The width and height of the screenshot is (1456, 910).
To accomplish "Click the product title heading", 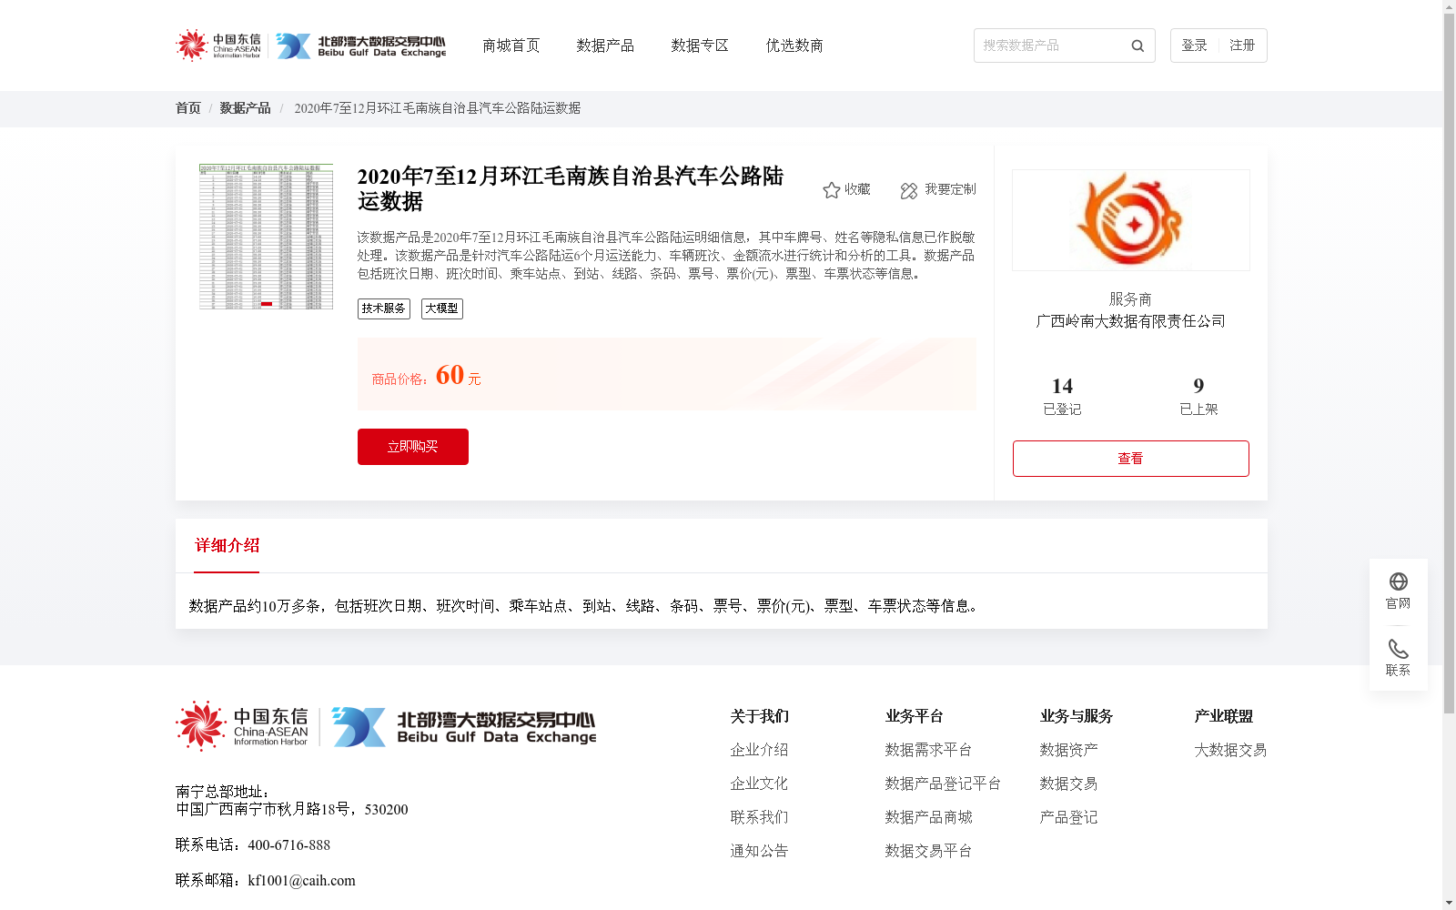I will pyautogui.click(x=571, y=188).
